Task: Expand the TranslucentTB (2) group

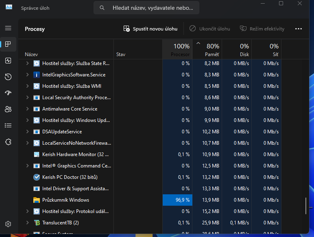Action: [27, 223]
